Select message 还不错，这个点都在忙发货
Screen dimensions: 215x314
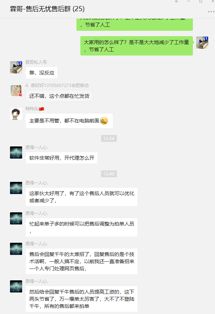point(59,96)
